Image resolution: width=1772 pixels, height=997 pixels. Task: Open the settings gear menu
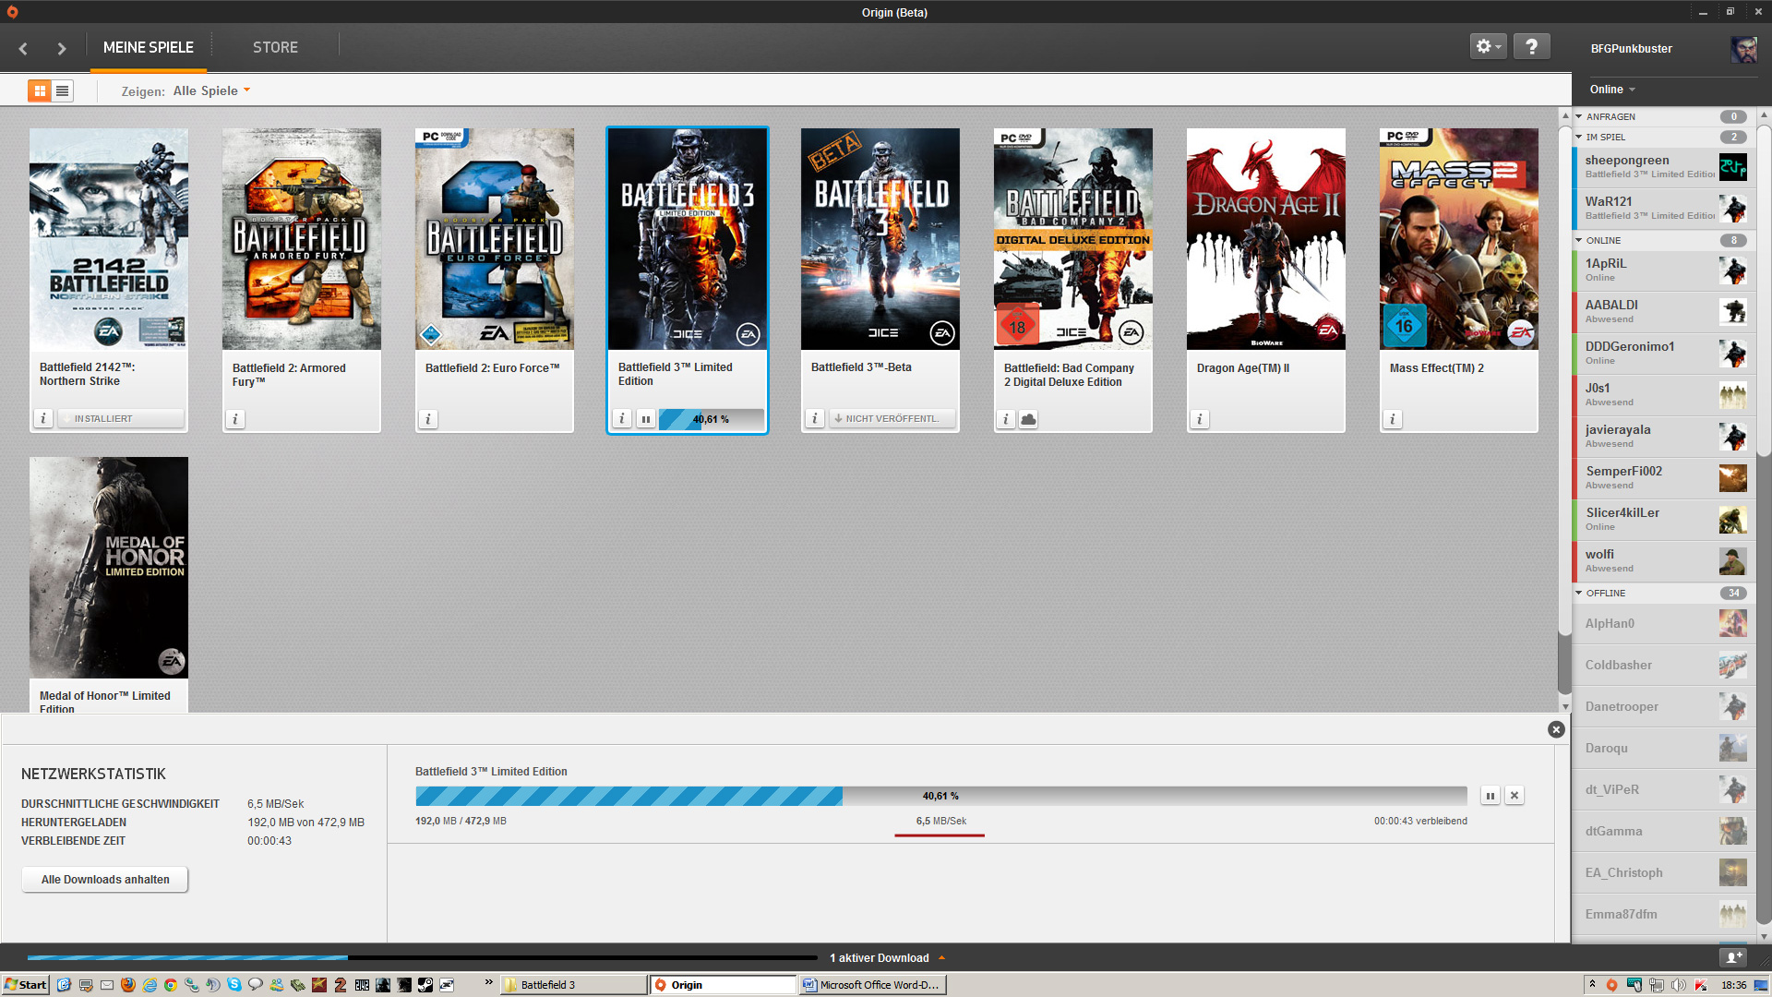[x=1488, y=46]
